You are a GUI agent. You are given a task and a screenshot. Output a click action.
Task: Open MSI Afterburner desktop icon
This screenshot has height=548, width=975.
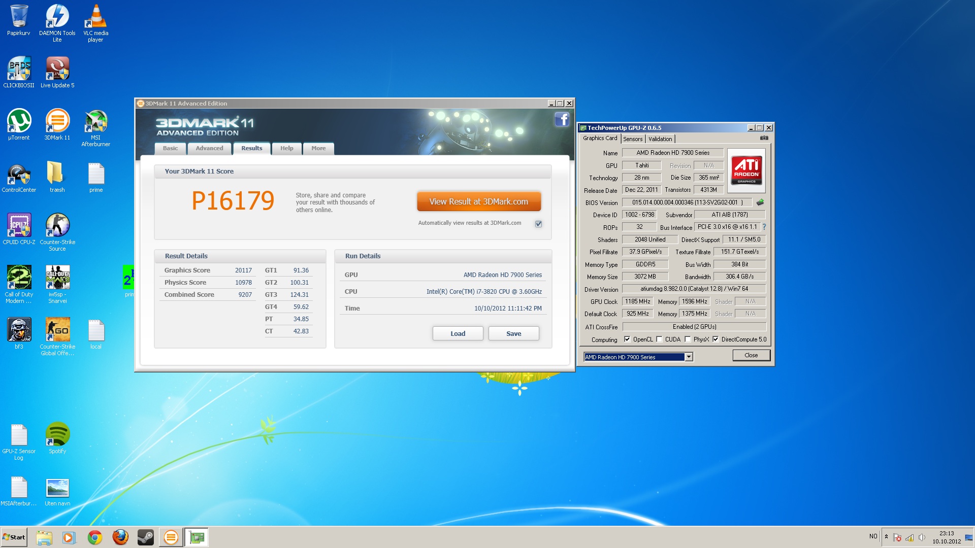point(95,128)
